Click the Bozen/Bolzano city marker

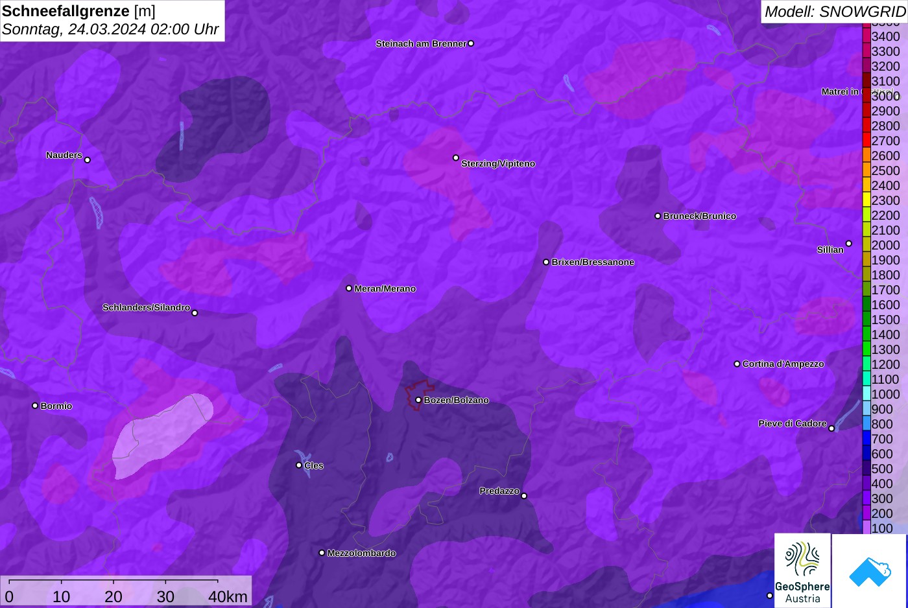418,400
